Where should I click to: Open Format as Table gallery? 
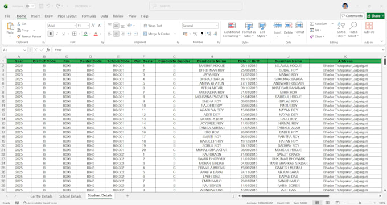pos(249,30)
